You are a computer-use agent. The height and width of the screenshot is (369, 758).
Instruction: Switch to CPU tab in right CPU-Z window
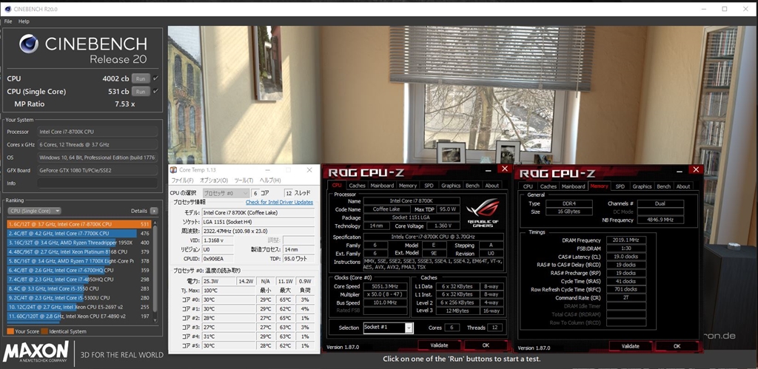[528, 186]
